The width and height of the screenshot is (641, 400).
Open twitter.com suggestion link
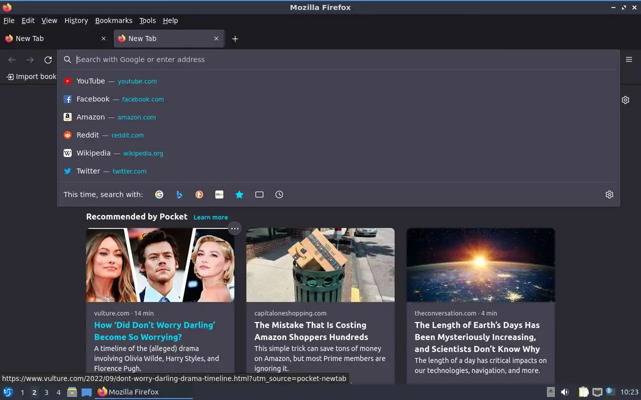pos(129,171)
